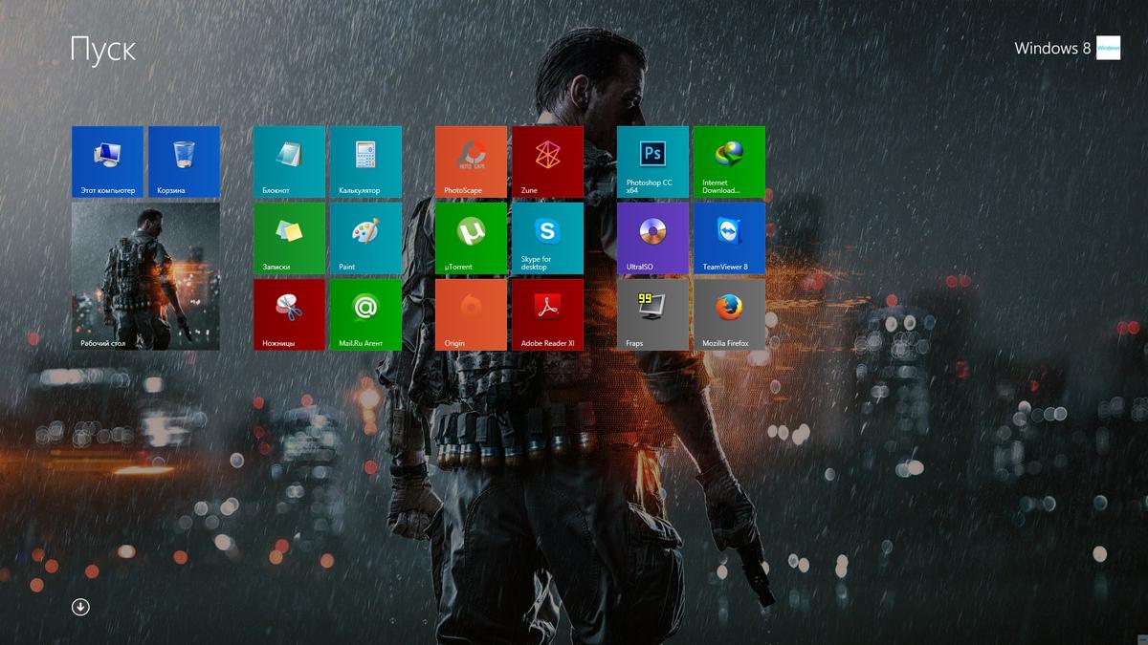This screenshot has width=1148, height=645.
Task: Open the UltraISO tile
Action: click(652, 239)
